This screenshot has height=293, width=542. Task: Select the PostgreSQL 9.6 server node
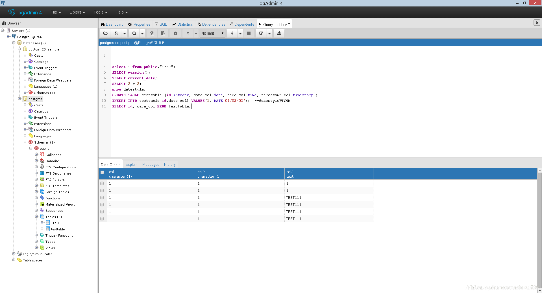pos(29,37)
